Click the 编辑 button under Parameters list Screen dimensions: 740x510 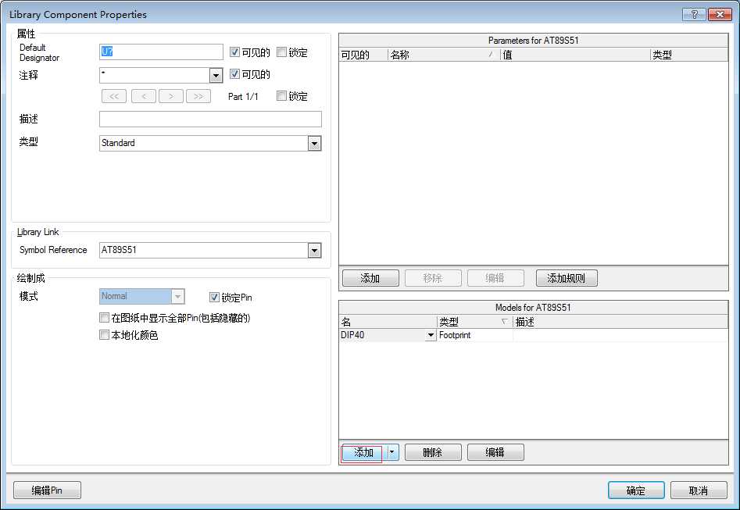[495, 278]
